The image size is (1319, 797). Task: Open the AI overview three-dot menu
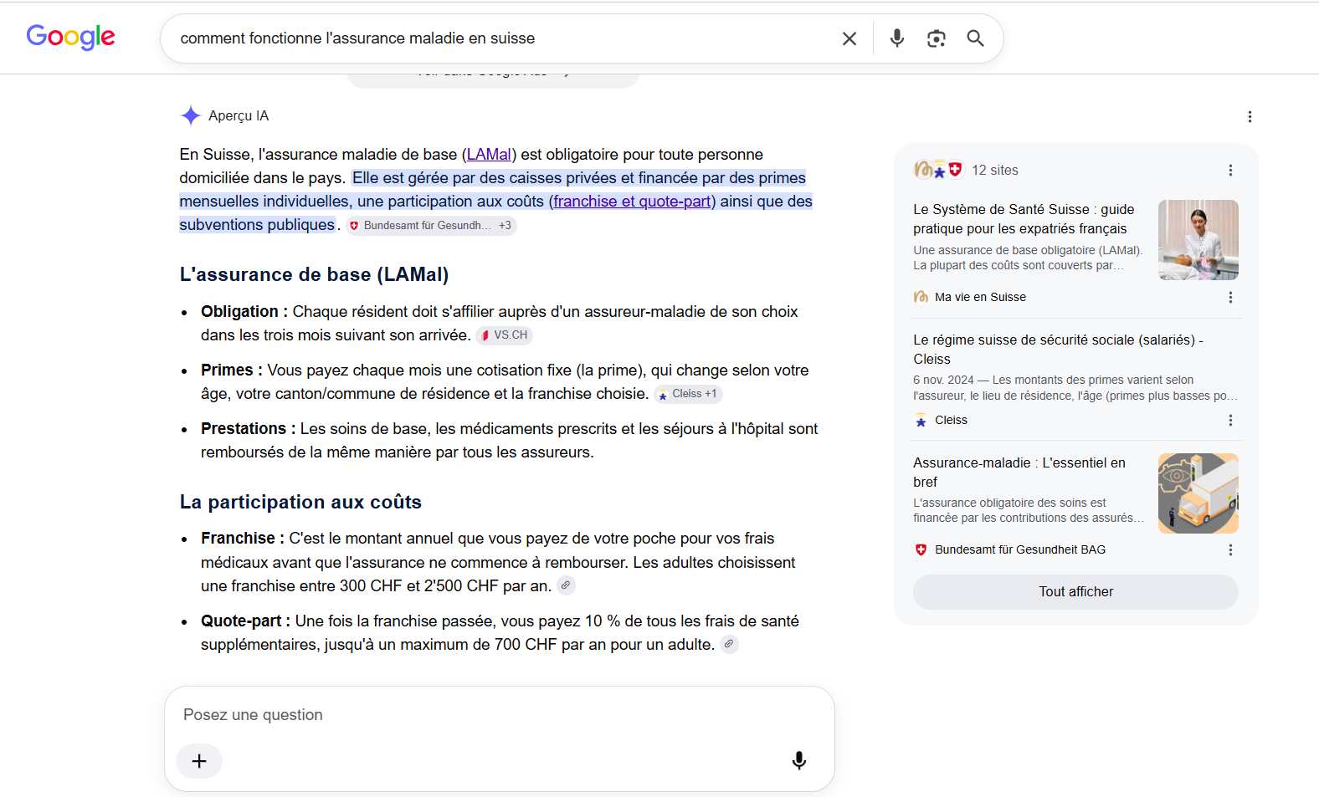pyautogui.click(x=1250, y=117)
